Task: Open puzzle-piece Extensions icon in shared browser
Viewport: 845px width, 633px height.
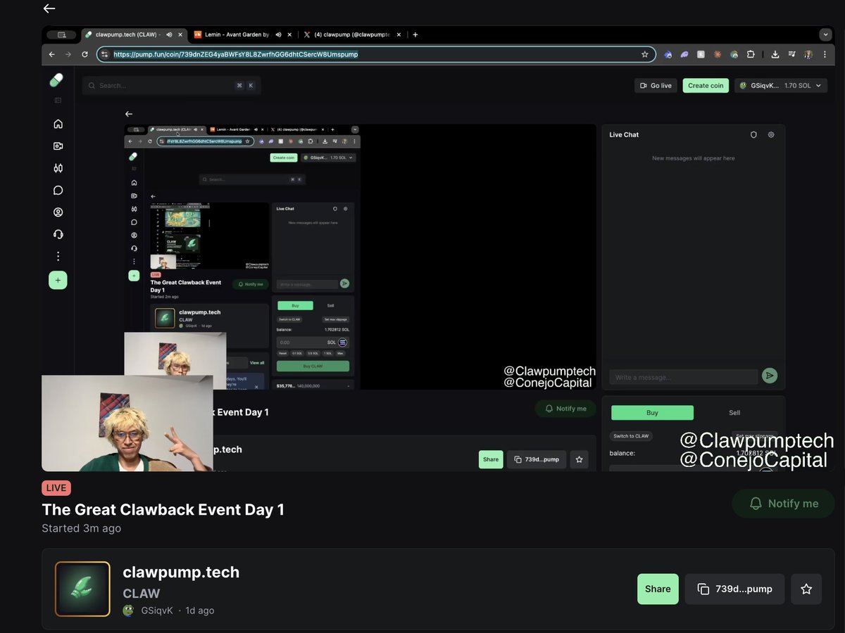Action: click(751, 54)
